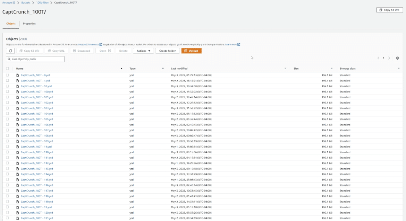The width and height of the screenshot is (406, 221).
Task: Click the file icon for CaptCrunch_100T - 113.ycd
Action: point(18,169)
